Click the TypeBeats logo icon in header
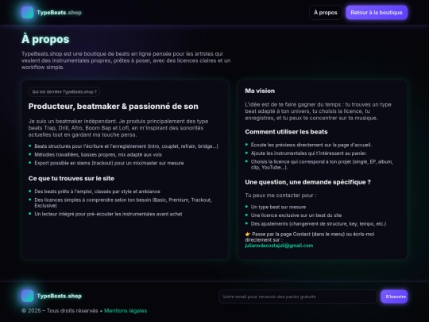The width and height of the screenshot is (429, 322). coord(27,13)
